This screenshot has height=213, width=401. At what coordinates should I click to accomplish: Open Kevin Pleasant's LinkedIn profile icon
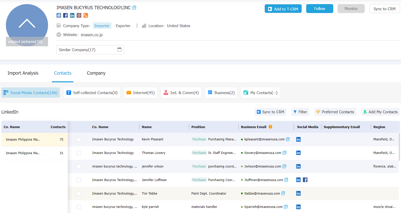pos(298,139)
